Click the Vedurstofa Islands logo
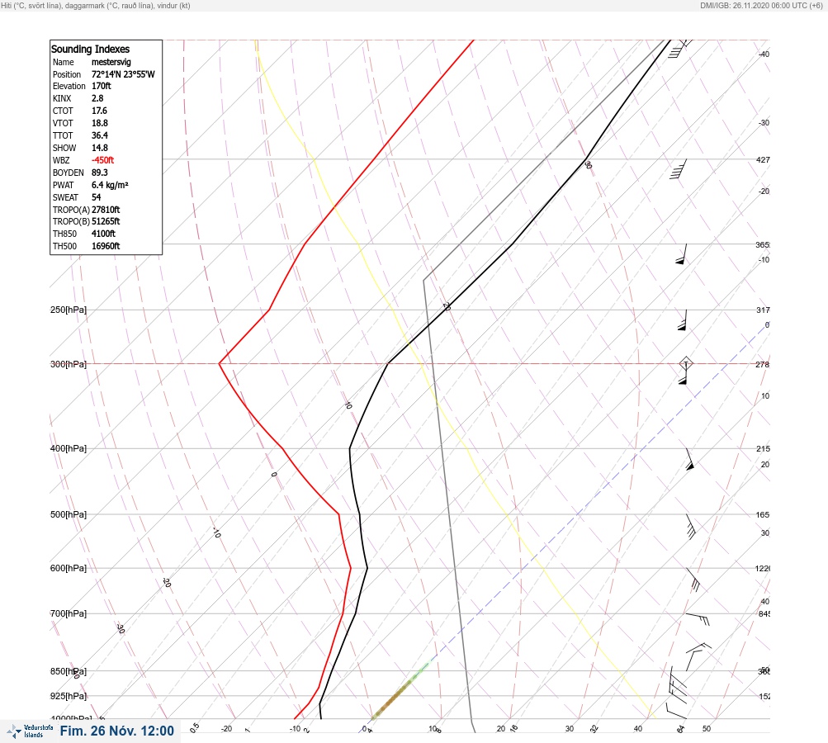This screenshot has height=743, width=828. pyautogui.click(x=30, y=731)
